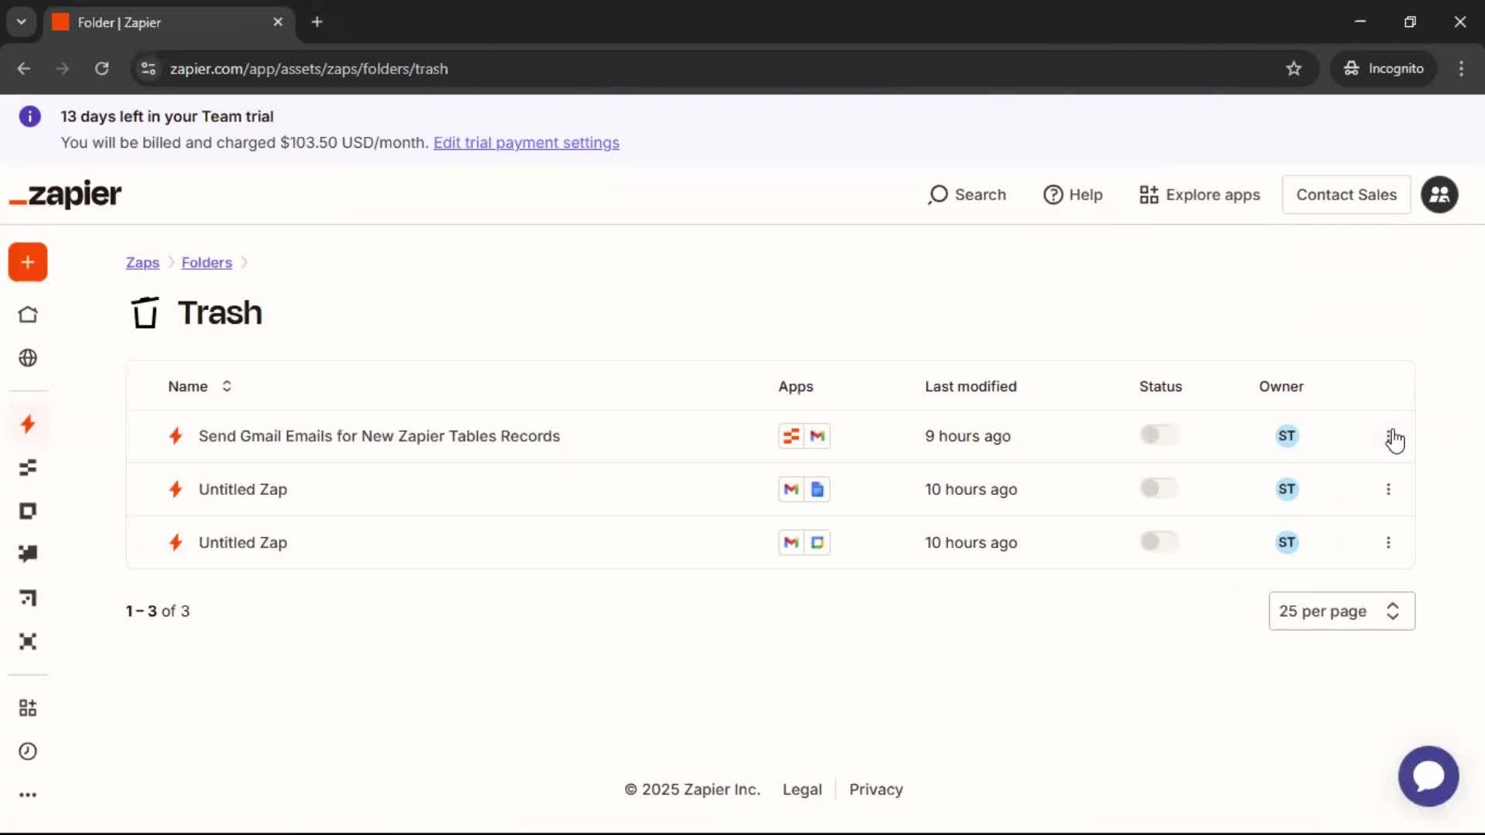Click the address bar URL
The height and width of the screenshot is (835, 1485).
(x=309, y=69)
